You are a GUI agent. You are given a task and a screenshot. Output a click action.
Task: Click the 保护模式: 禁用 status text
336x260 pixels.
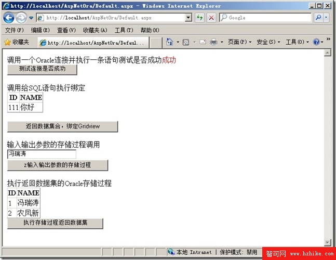tap(238, 252)
